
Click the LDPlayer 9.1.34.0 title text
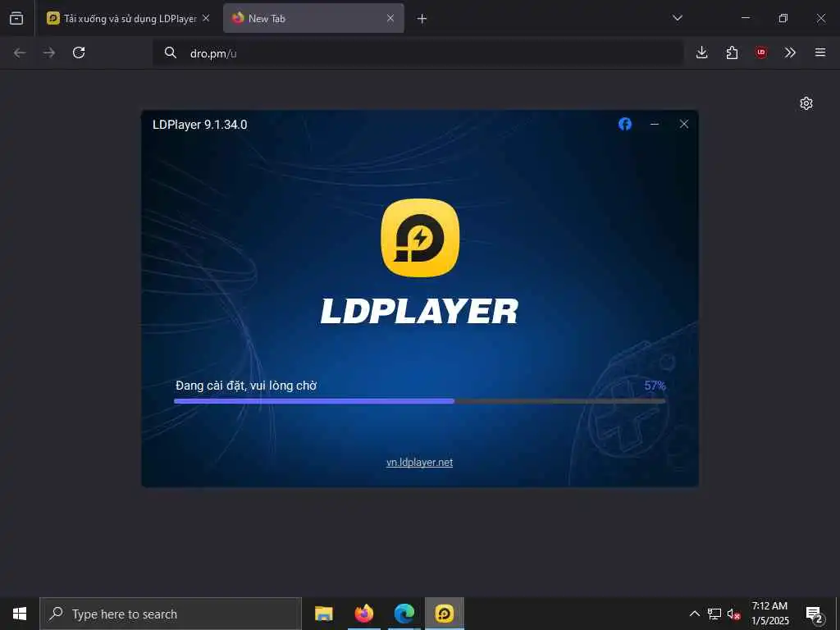point(200,125)
